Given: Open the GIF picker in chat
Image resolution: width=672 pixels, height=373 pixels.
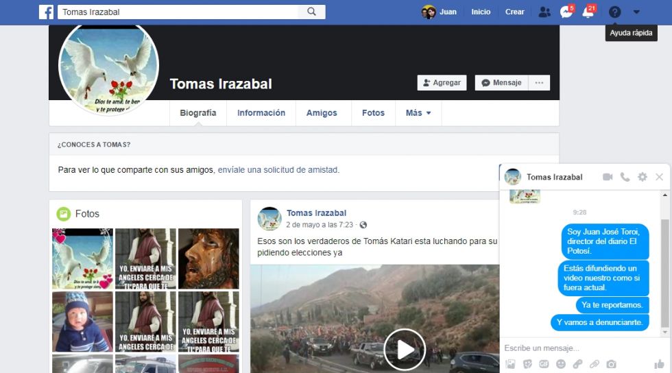Looking at the screenshot, I should 544,364.
